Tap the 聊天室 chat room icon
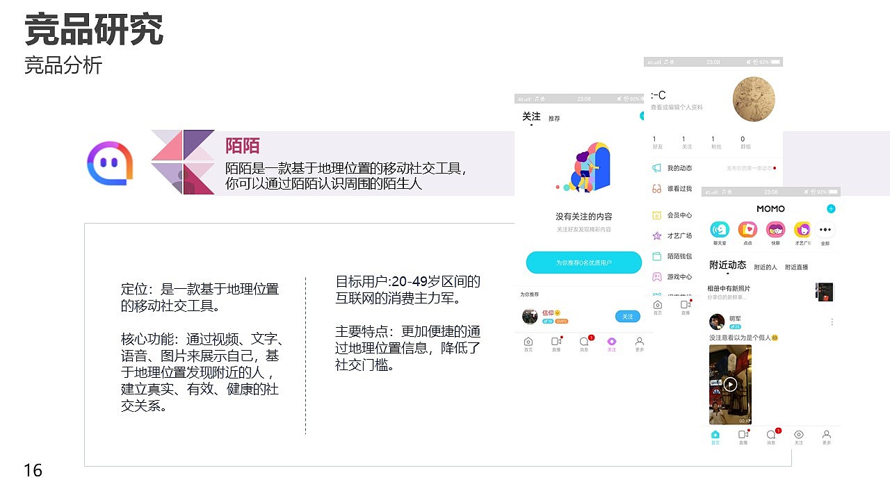The height and width of the screenshot is (500, 890). click(x=719, y=229)
